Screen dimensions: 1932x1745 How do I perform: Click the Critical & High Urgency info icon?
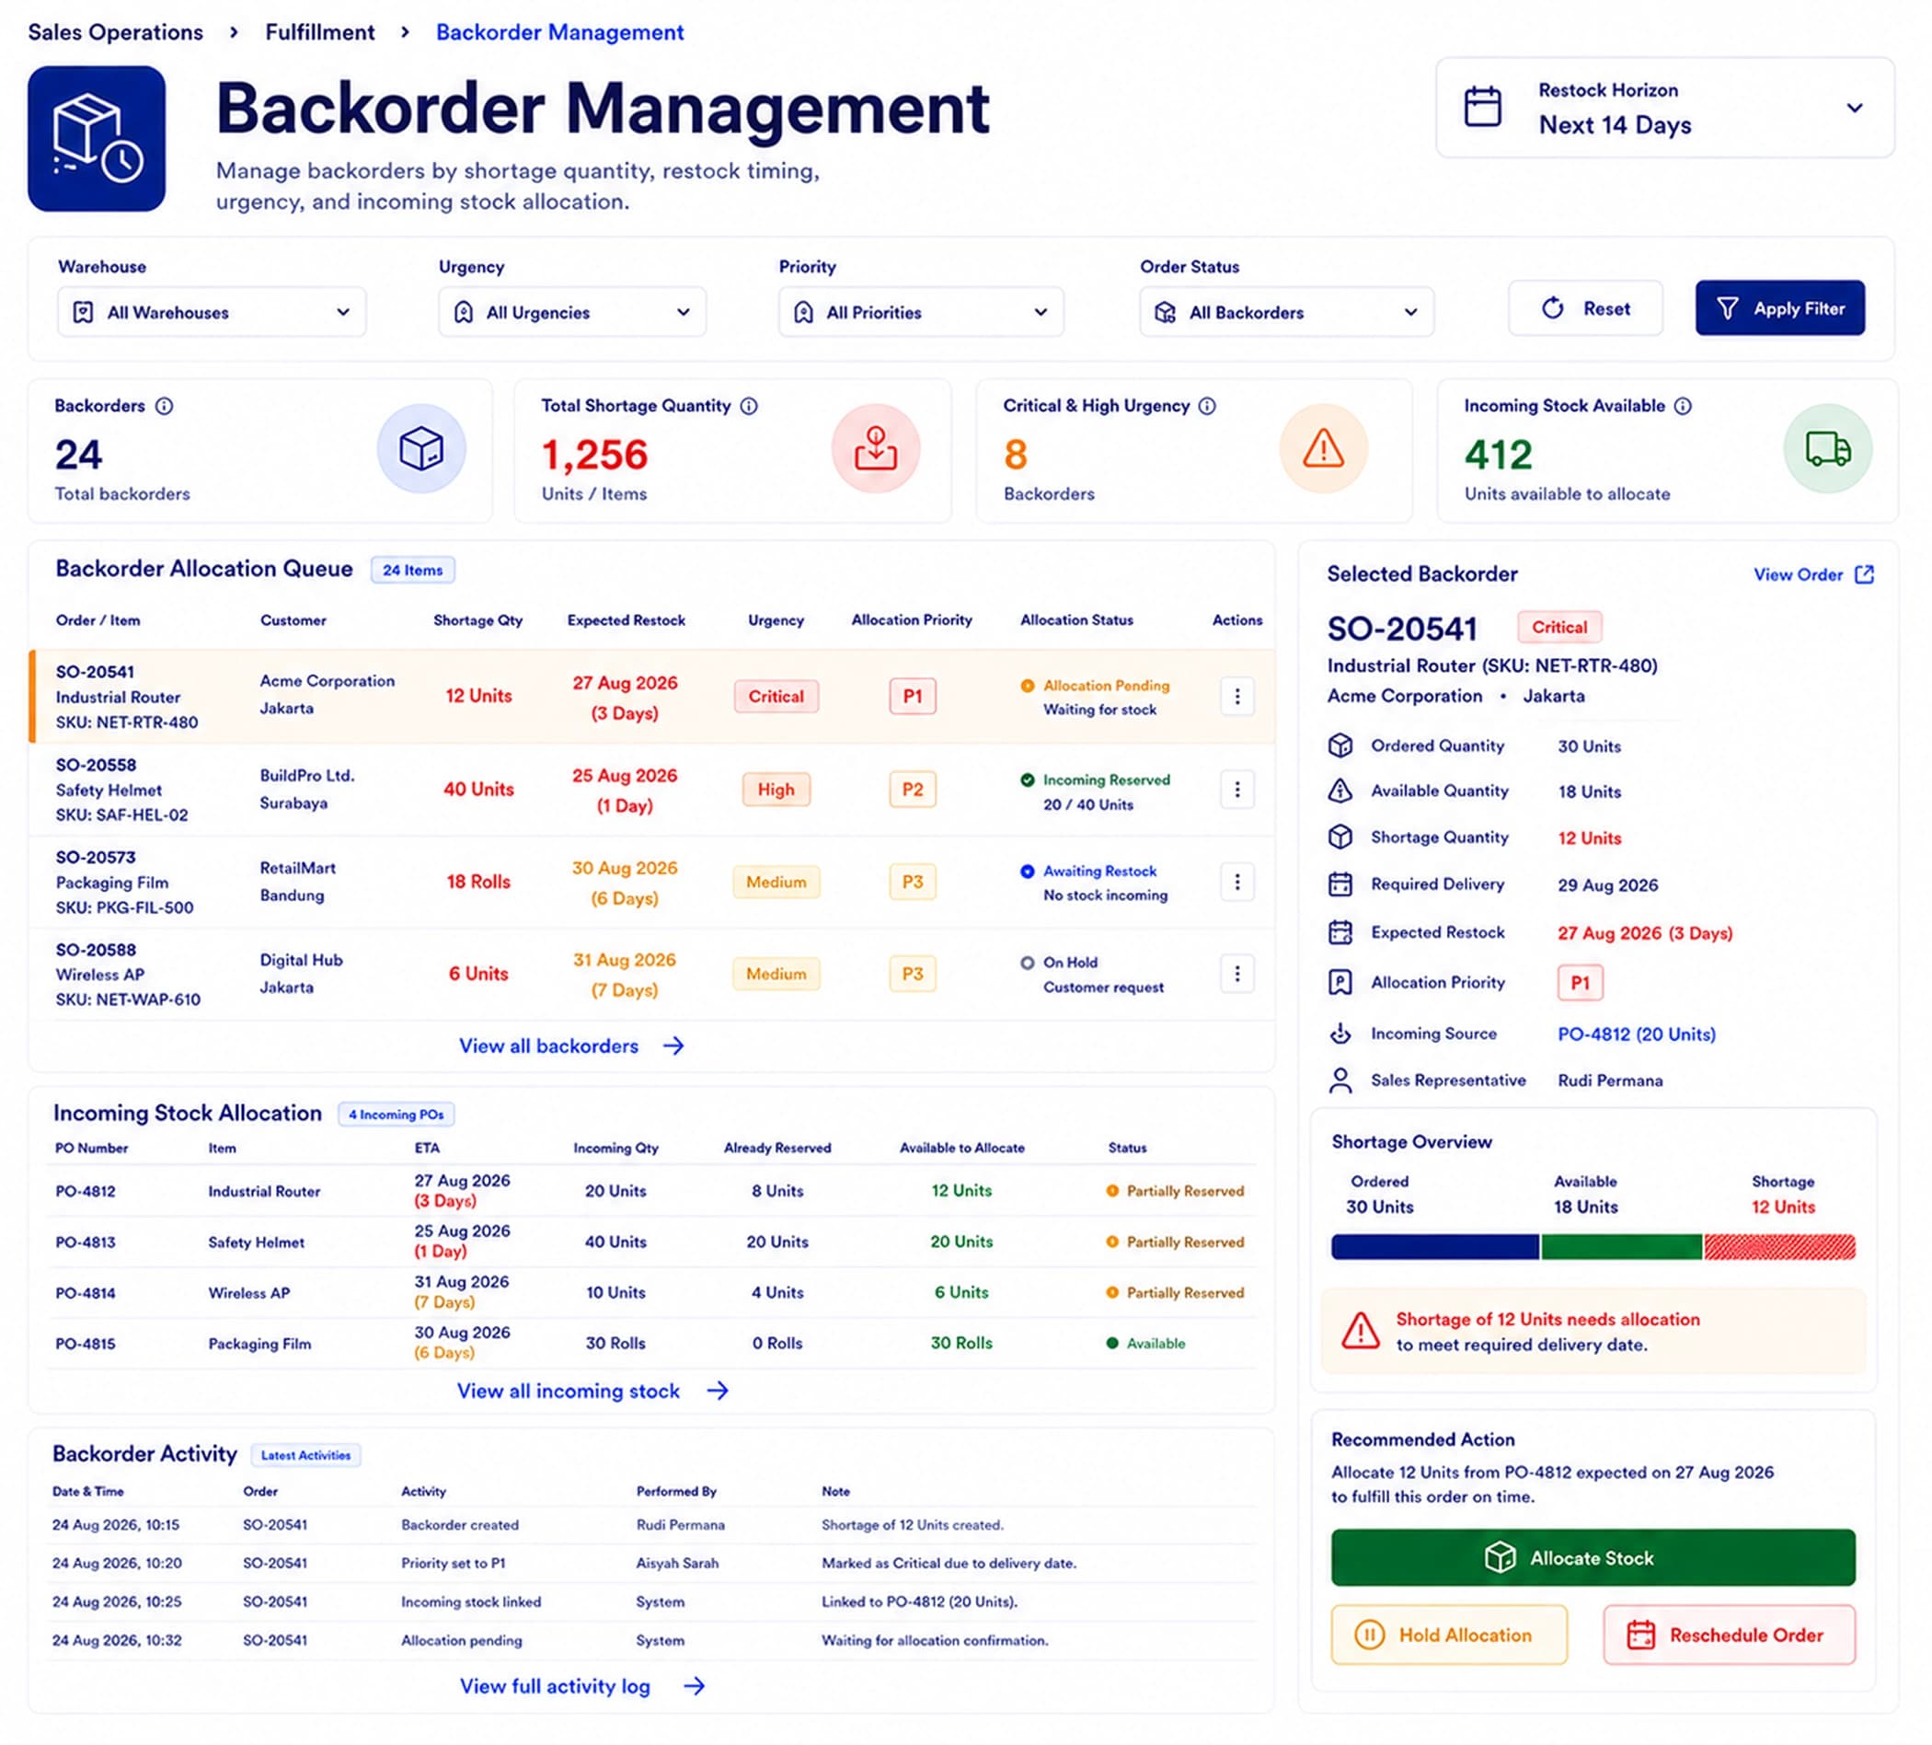tap(1207, 406)
